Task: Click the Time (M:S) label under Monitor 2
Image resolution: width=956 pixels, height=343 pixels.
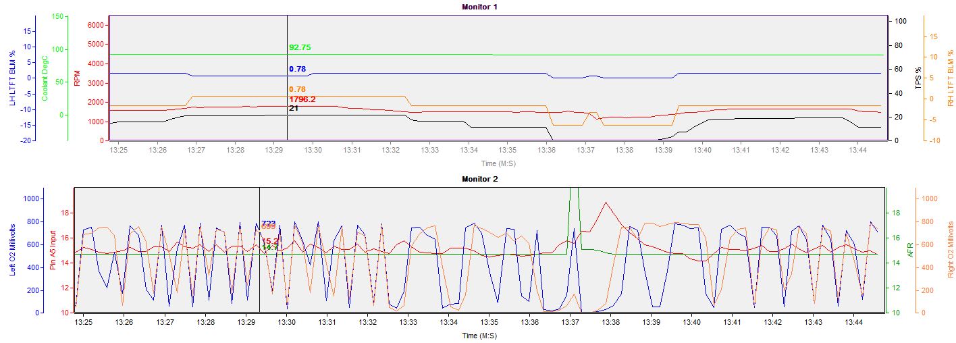Action: click(x=479, y=335)
